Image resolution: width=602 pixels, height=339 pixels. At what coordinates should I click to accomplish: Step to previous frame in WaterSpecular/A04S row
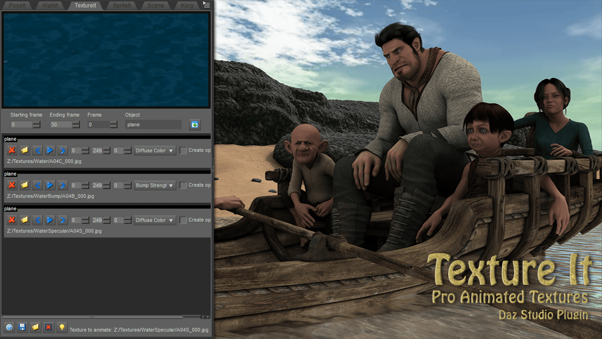[37, 220]
